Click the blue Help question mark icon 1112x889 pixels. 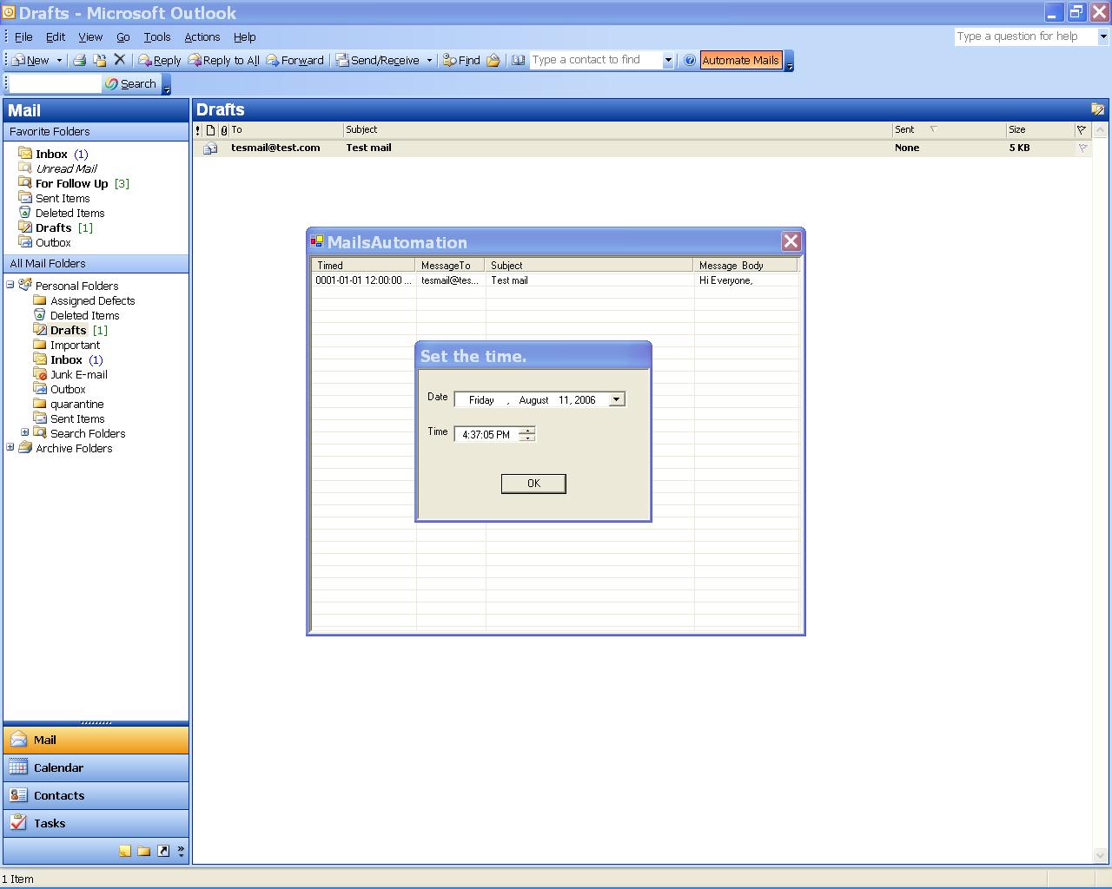click(689, 60)
